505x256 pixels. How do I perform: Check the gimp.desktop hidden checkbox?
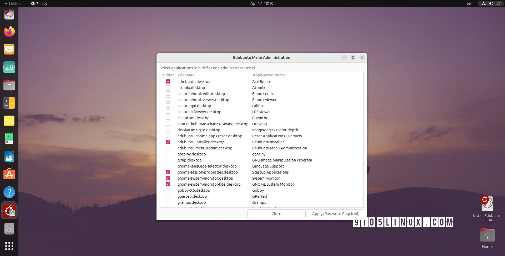click(x=168, y=160)
